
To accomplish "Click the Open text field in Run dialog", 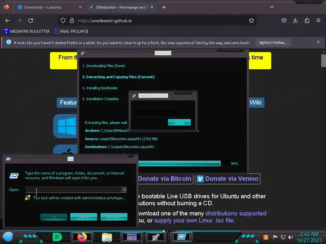I will 74,189.
